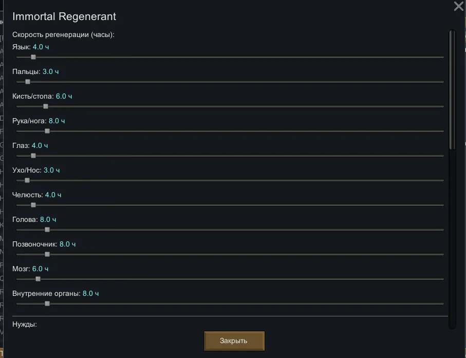Screen dimensions: 466x358
Task: Click the Нужды section label
Action: [x=25, y=325]
